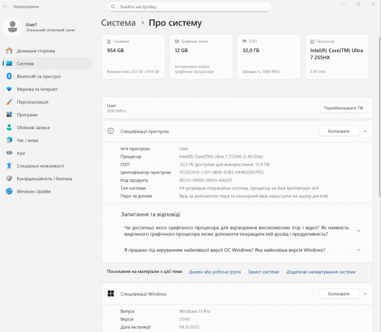Click the search magnifier icon
The image size is (381, 332).
(x=112, y=6)
